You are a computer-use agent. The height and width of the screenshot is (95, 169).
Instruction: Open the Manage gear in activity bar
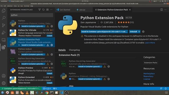[3, 83]
